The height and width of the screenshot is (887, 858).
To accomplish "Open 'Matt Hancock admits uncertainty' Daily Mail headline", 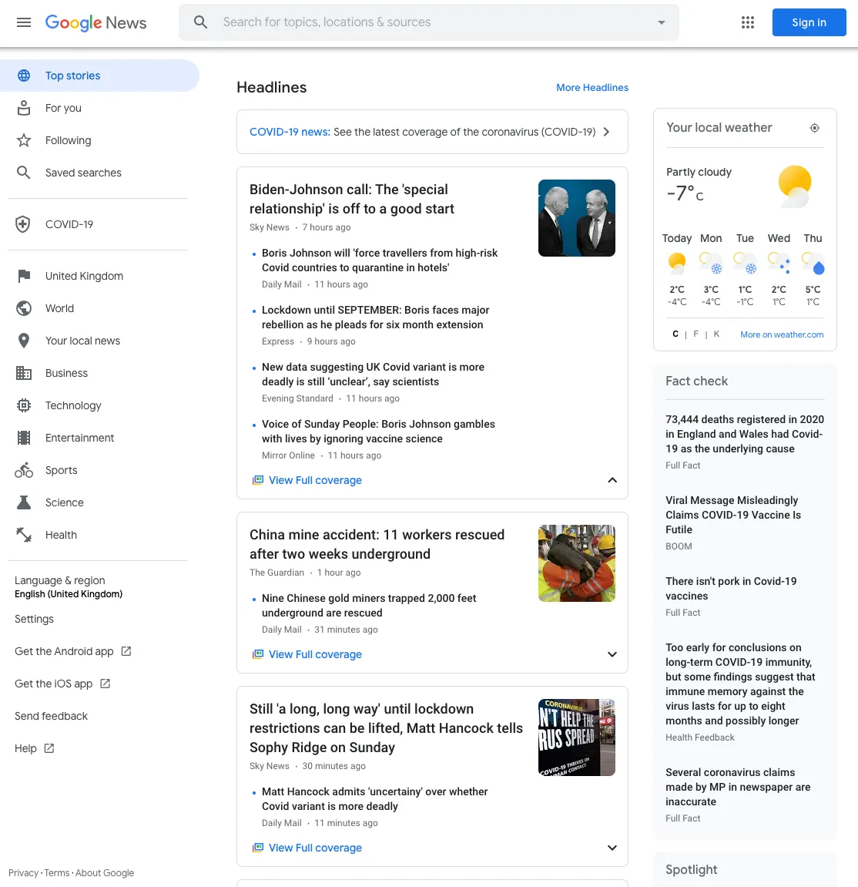I will (x=374, y=799).
